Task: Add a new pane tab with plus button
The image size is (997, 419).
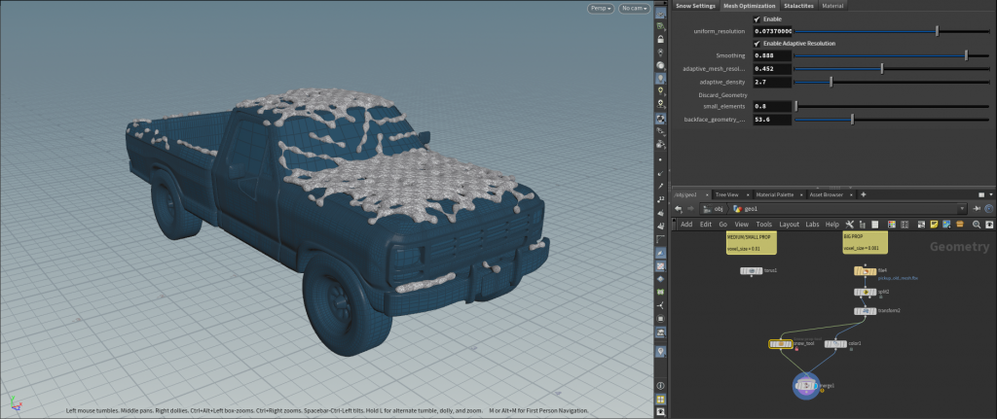Action: click(863, 194)
